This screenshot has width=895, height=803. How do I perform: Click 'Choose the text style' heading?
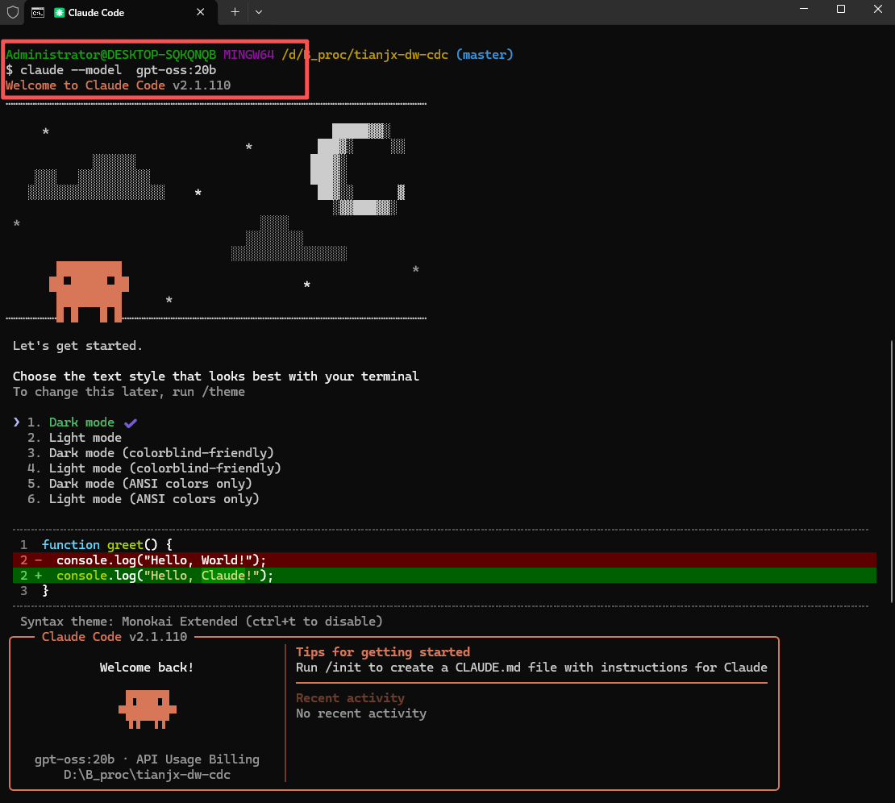pyautogui.click(x=216, y=377)
